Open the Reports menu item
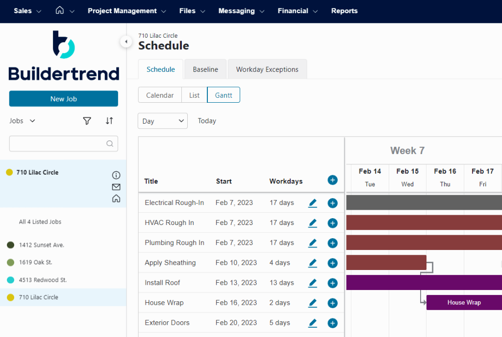 (344, 11)
